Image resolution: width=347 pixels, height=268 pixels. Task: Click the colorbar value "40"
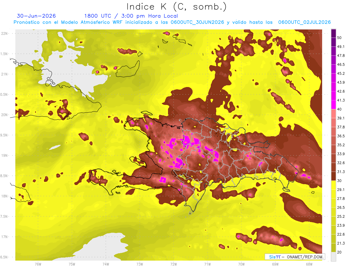pos(339,109)
